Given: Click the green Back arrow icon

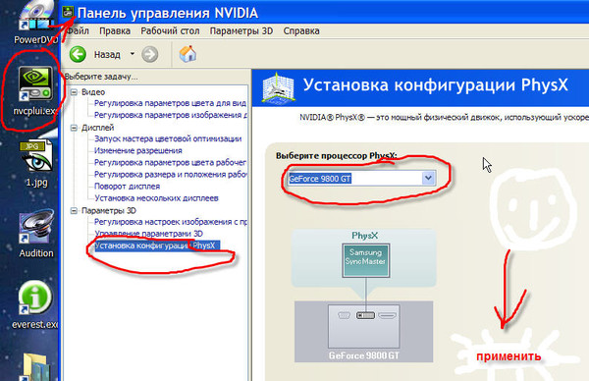Looking at the screenshot, I should click(x=78, y=54).
